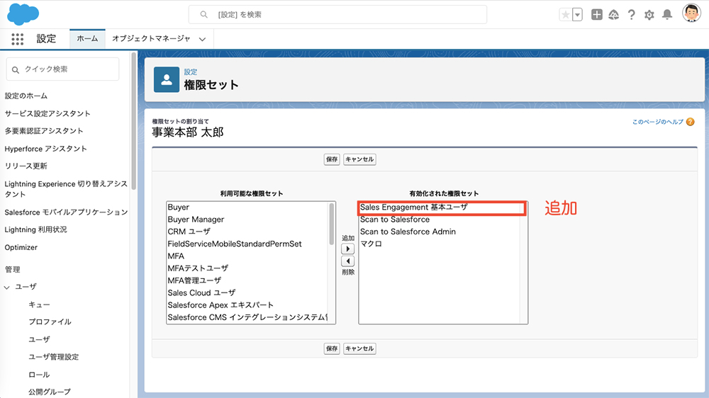
Task: Open Optimizer in the sidebar
Action: click(x=21, y=248)
